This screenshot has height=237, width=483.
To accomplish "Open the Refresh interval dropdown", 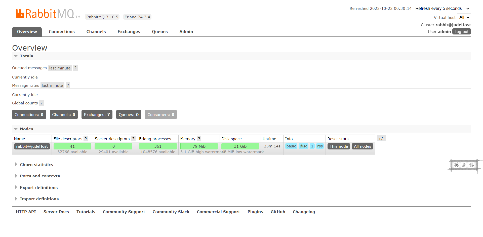I will 442,9.
